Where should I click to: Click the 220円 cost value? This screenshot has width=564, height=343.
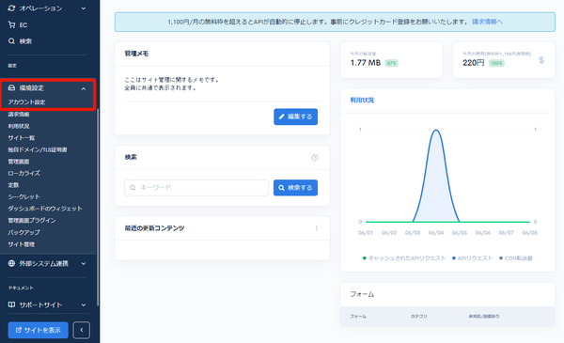coord(474,63)
